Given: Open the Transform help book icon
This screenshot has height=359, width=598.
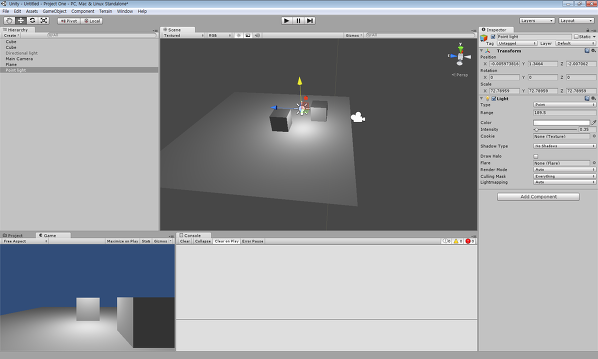Looking at the screenshot, I should click(x=587, y=50).
